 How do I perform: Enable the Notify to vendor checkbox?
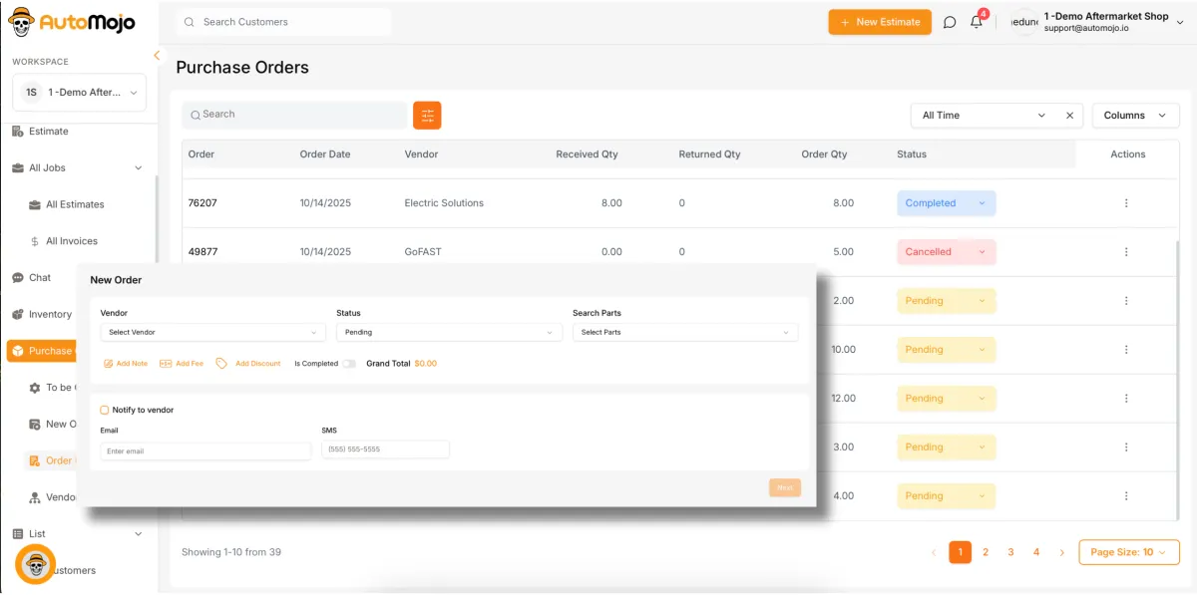[105, 410]
